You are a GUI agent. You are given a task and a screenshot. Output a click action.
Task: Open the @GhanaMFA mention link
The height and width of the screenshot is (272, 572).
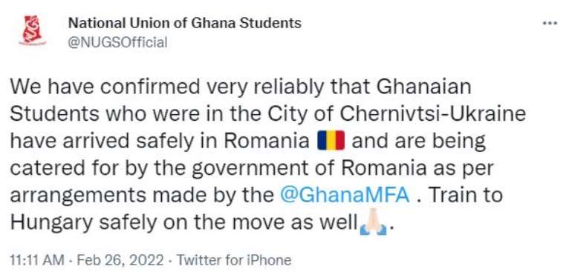tap(345, 195)
